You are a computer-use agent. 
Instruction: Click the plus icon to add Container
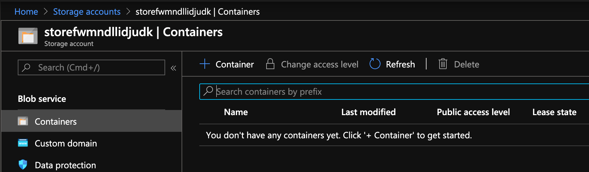tap(205, 64)
